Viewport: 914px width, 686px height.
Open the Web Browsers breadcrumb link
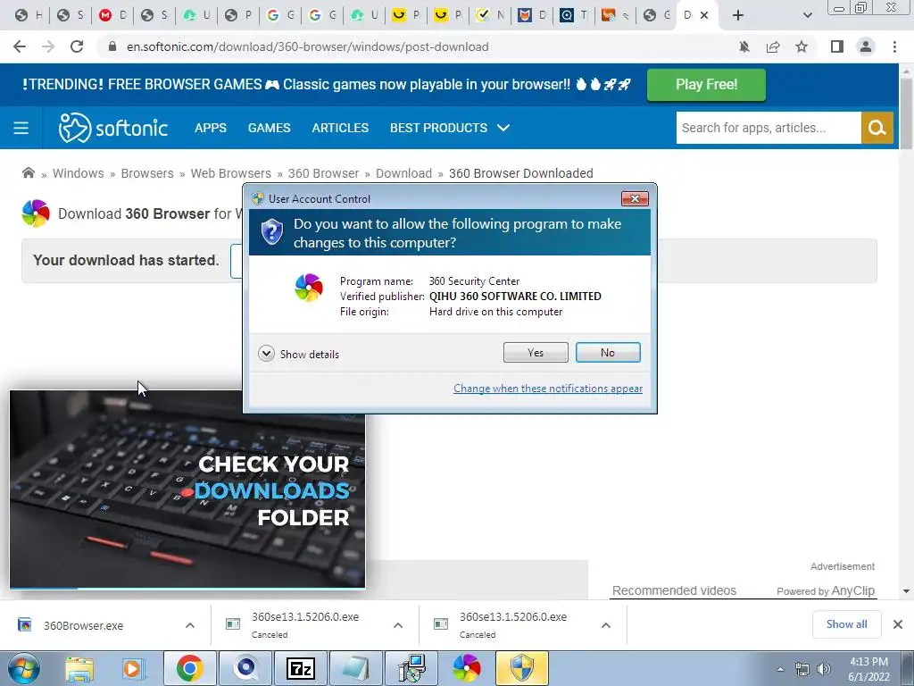point(231,173)
